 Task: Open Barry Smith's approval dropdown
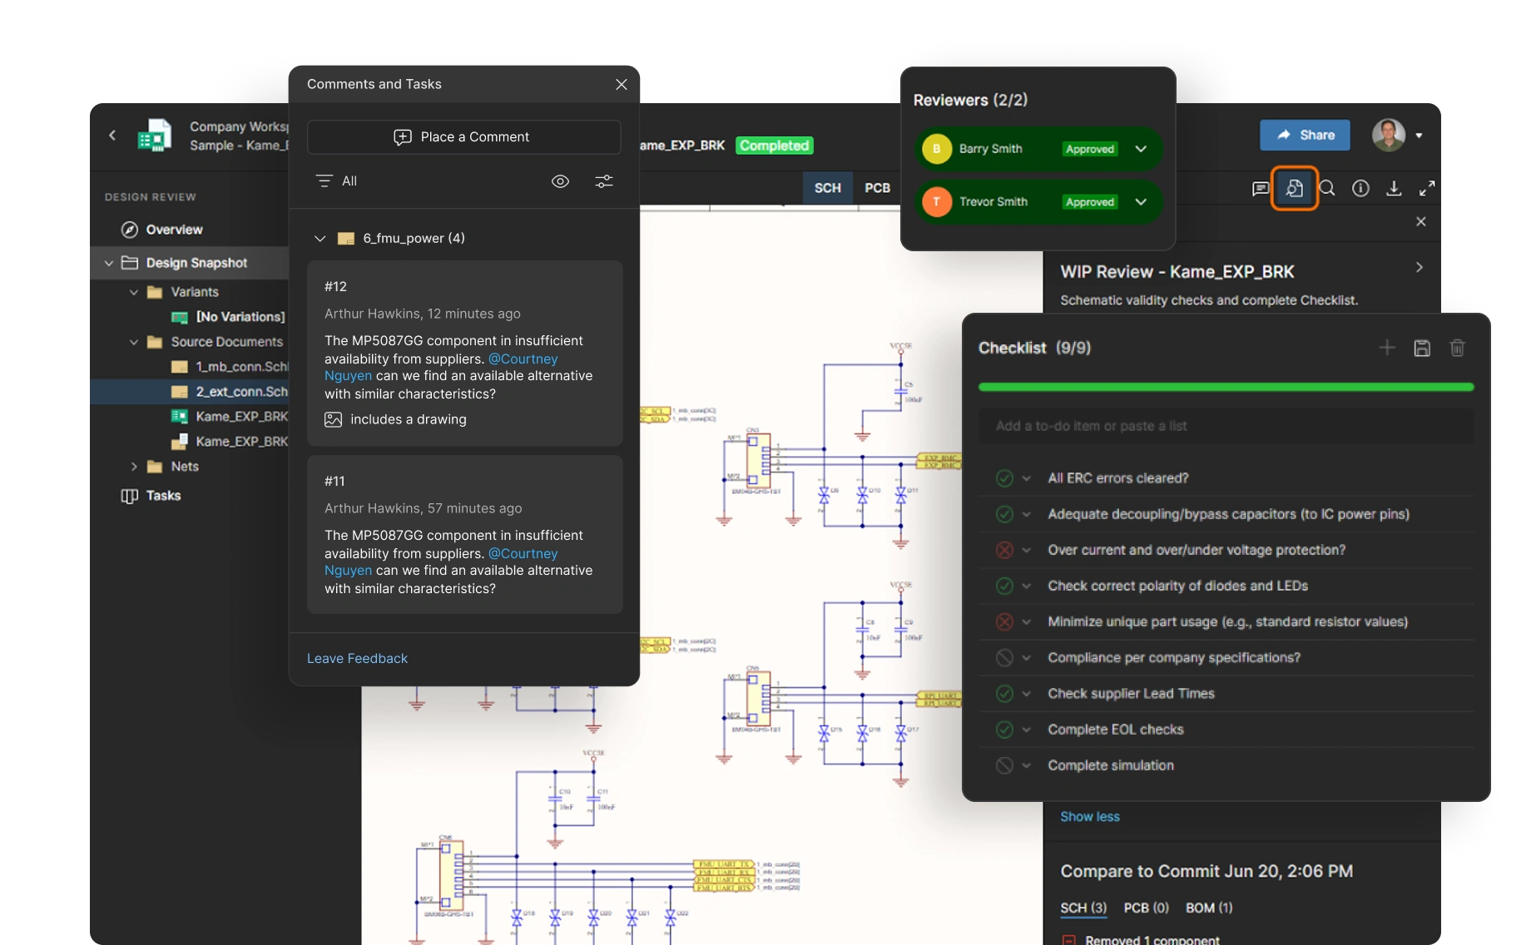1141,149
